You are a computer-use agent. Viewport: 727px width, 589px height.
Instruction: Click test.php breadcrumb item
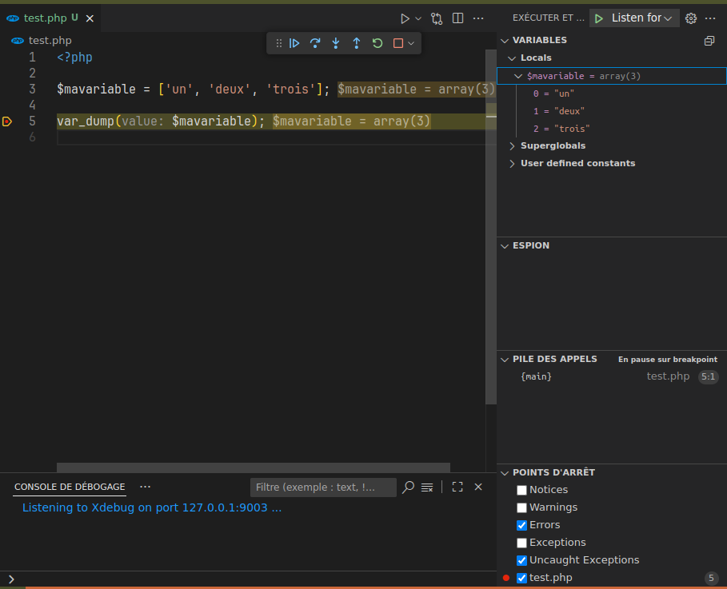50,41
